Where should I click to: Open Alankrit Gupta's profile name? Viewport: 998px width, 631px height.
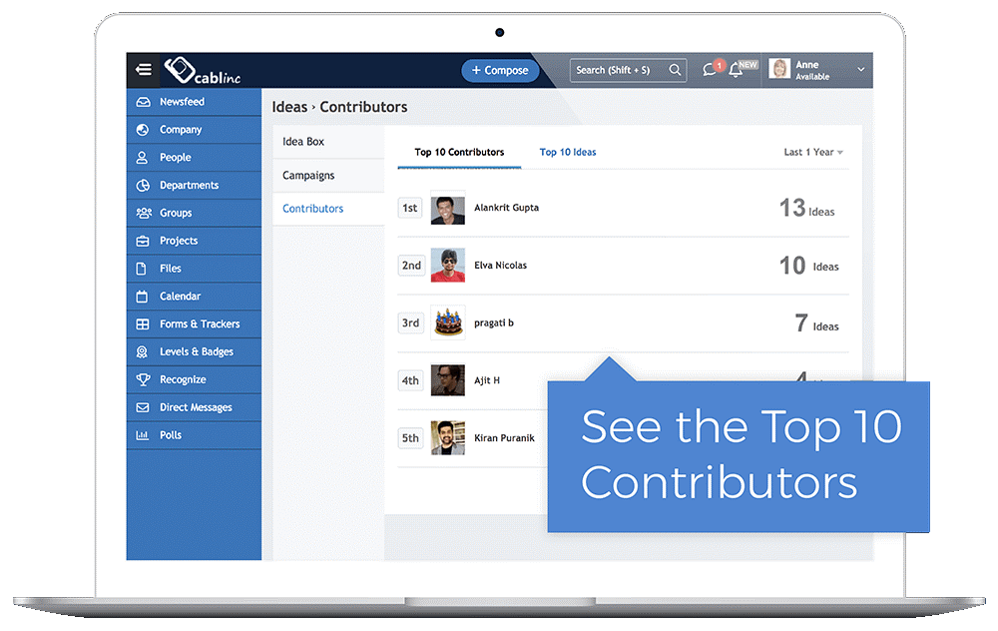[506, 208]
